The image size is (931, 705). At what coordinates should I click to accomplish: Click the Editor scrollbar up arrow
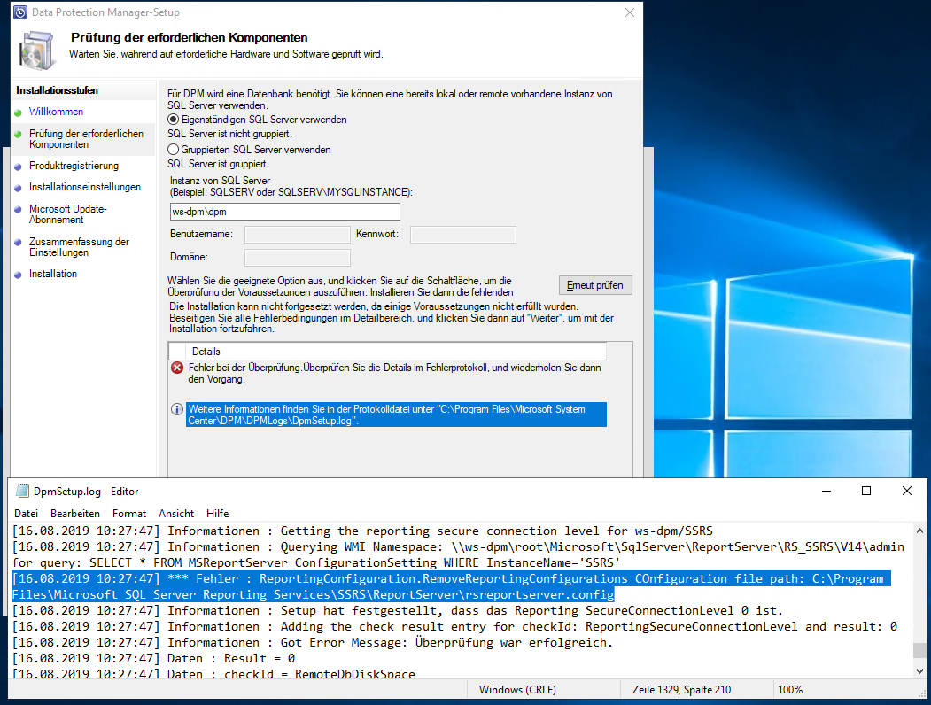click(x=919, y=531)
